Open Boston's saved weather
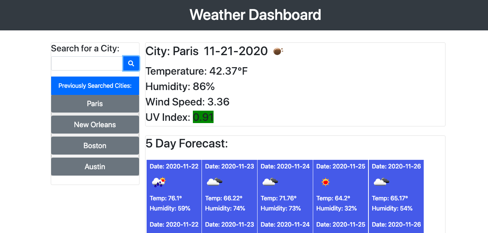Image resolution: width=488 pixels, height=233 pixels. (95, 146)
